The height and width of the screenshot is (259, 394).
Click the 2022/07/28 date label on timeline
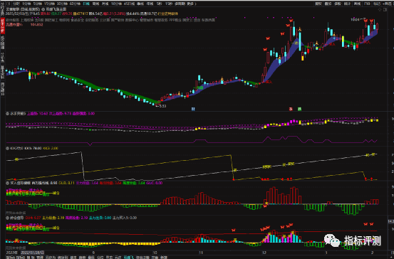pos(32,253)
